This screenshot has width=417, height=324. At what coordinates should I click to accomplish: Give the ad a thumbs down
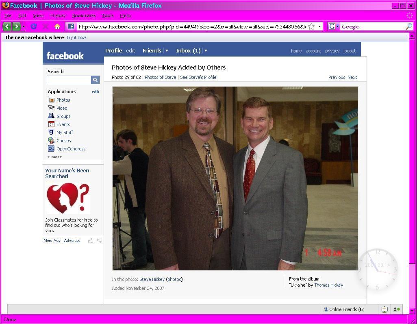[x=100, y=241]
